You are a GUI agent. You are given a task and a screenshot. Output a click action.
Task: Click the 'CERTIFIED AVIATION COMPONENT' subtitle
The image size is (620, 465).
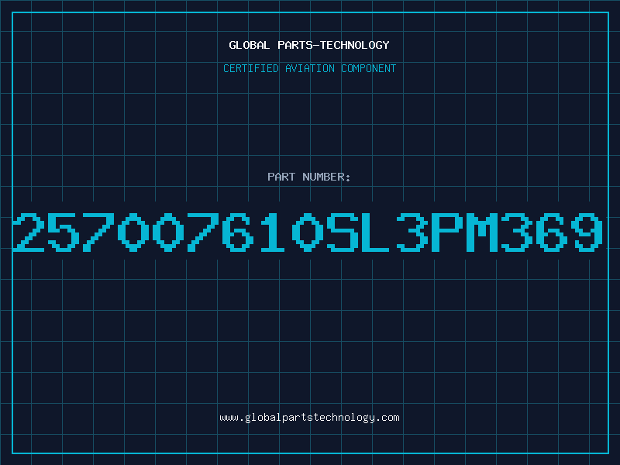click(x=309, y=68)
